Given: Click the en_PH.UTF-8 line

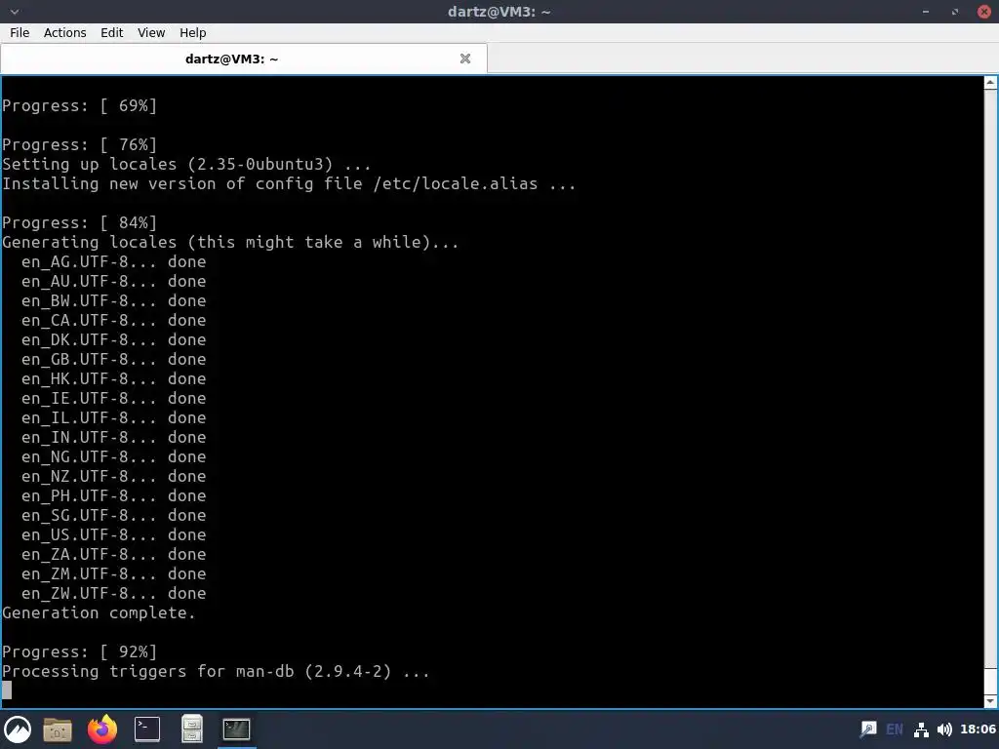Looking at the screenshot, I should 113,496.
